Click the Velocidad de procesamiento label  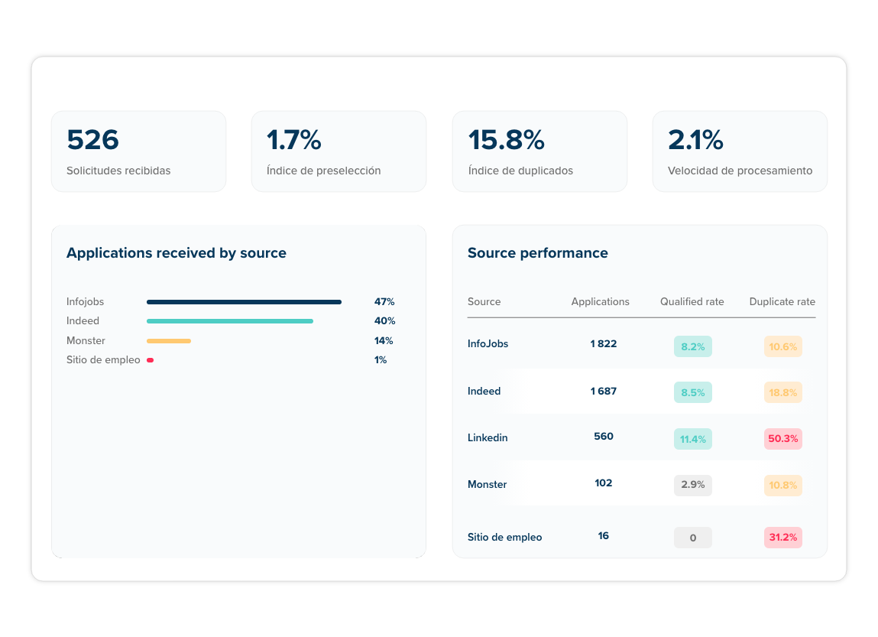pos(740,171)
